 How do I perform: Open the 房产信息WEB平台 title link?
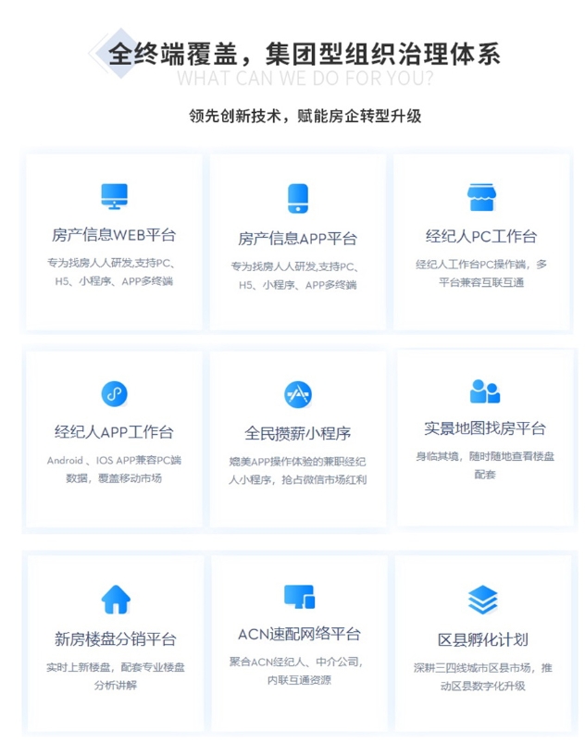point(114,235)
